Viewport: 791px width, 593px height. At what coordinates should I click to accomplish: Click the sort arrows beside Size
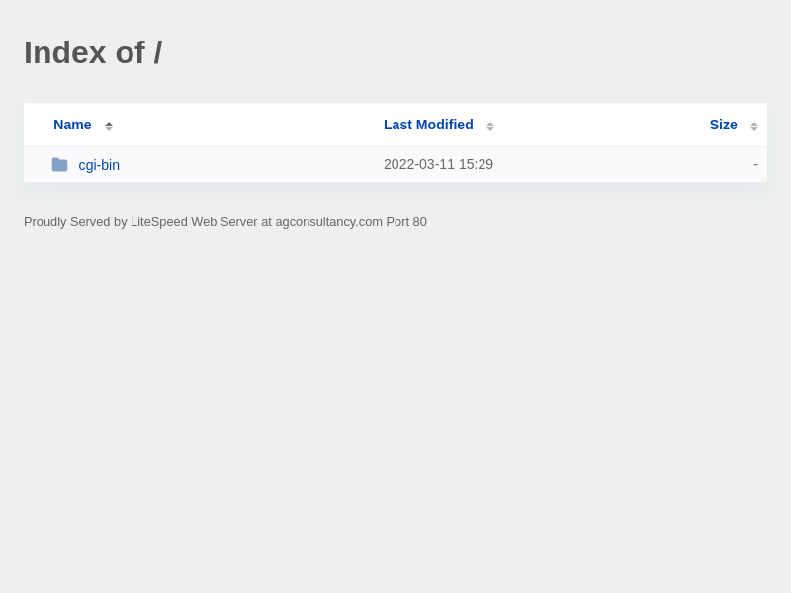[754, 126]
